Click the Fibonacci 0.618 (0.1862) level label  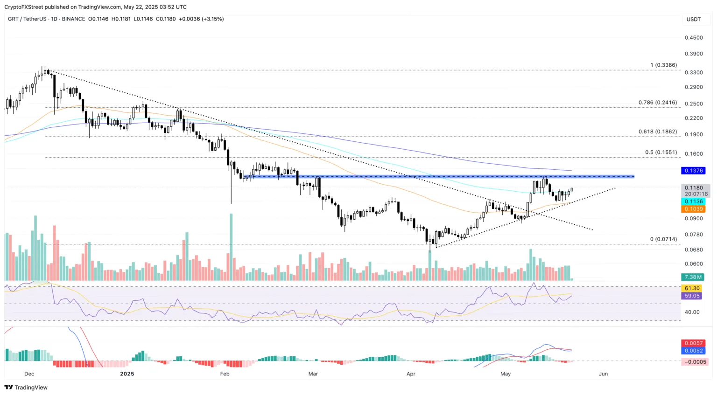point(657,132)
